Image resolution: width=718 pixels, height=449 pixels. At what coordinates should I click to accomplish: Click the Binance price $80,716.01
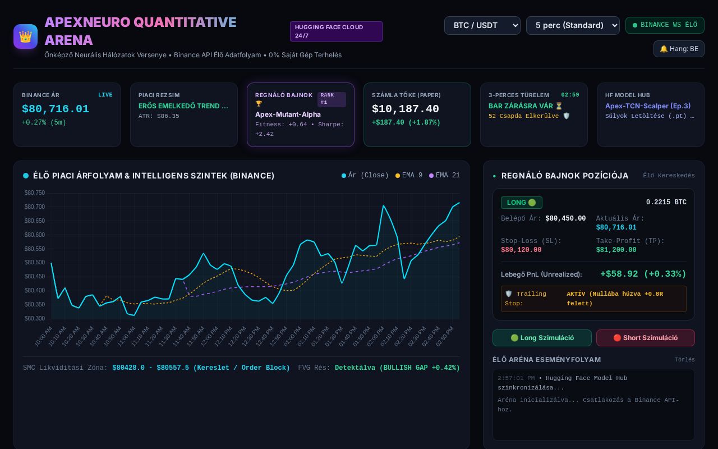point(56,109)
